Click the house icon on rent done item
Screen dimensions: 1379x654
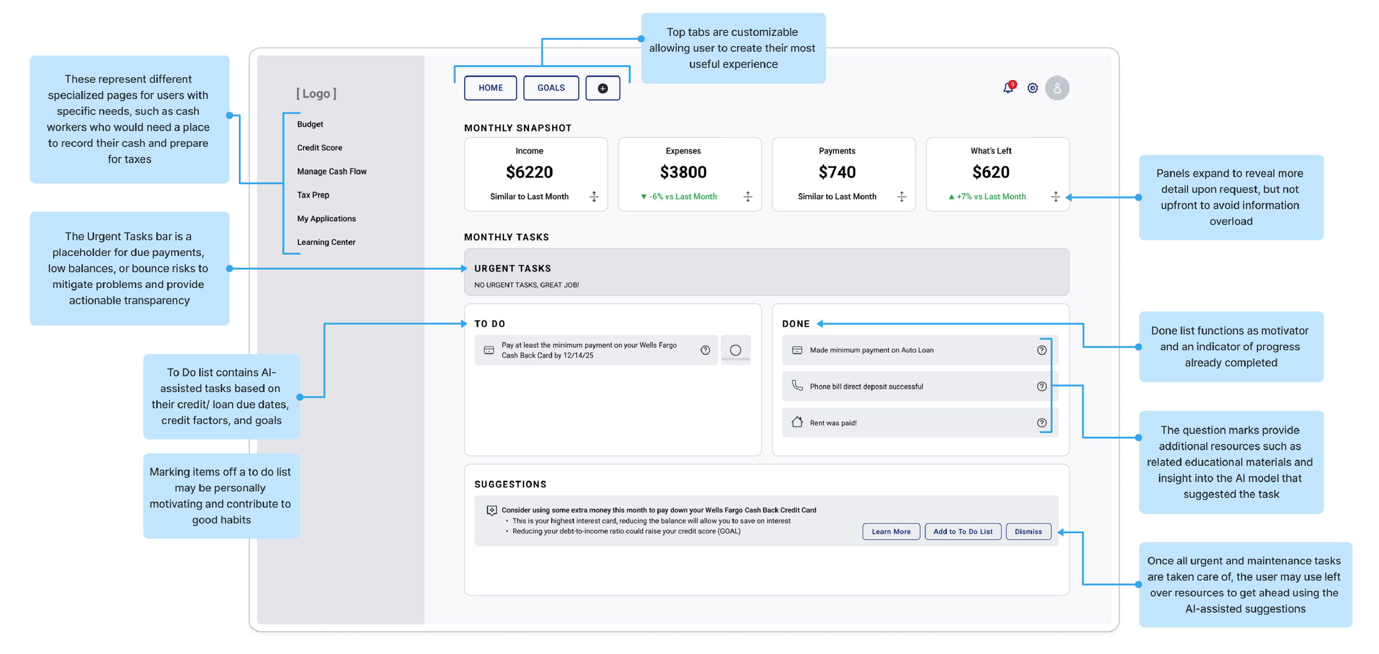(x=796, y=422)
